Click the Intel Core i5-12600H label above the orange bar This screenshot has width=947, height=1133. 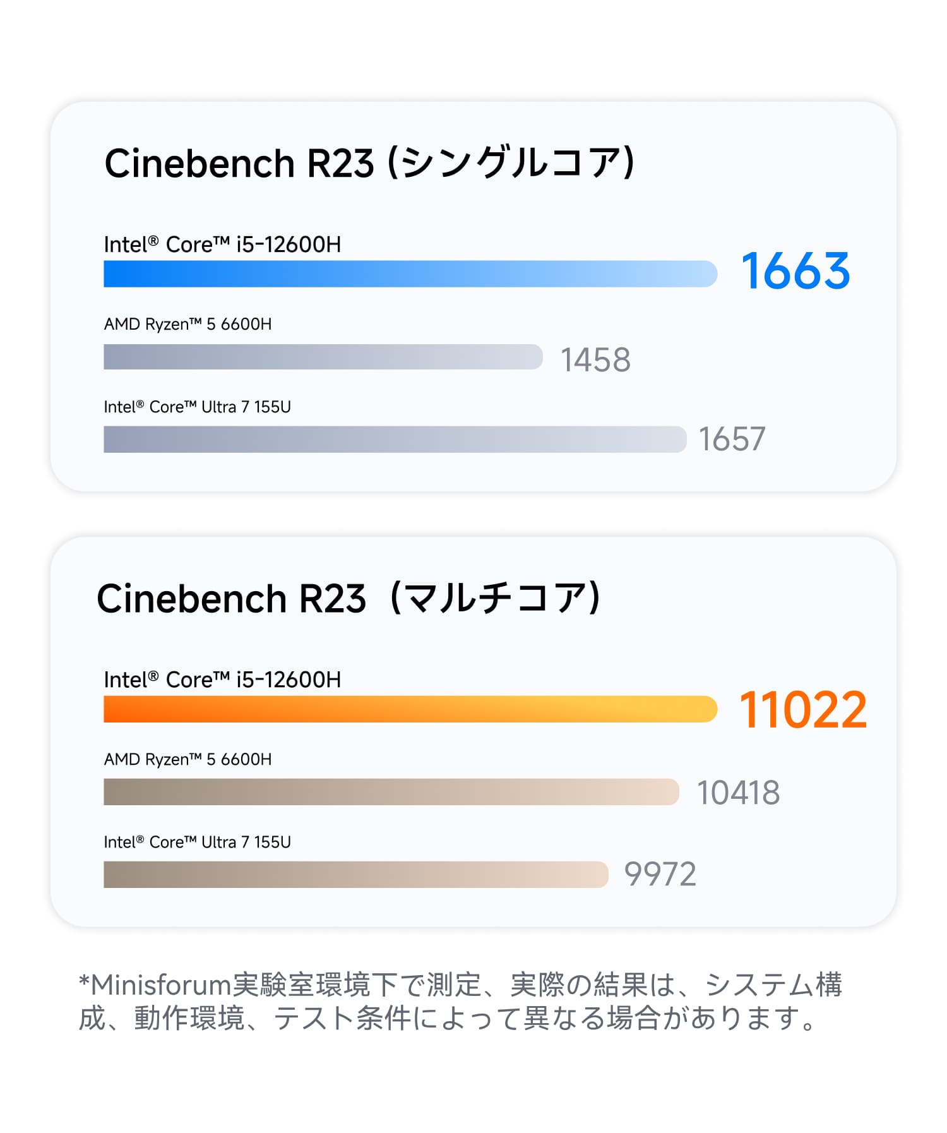tap(222, 680)
